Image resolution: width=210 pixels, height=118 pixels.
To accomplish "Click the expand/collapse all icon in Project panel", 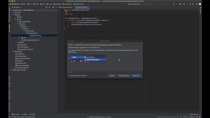I will tap(50, 7).
